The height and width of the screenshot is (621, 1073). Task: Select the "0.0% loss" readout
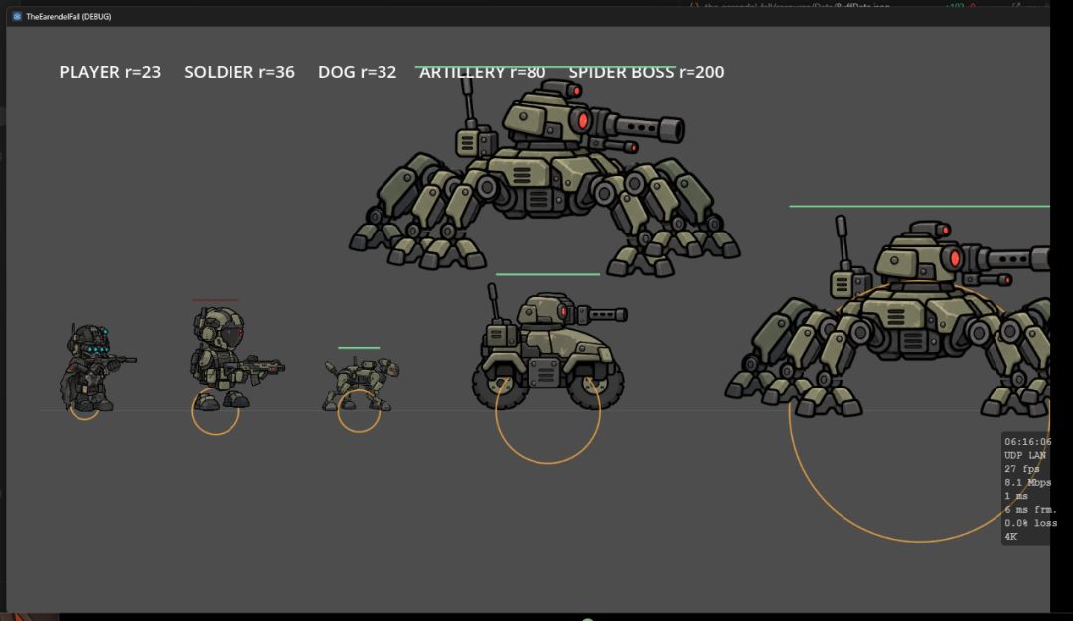coord(1030,523)
